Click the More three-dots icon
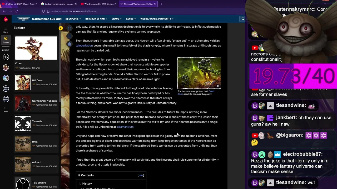The width and height of the screenshot is (337, 189). tap(6, 109)
